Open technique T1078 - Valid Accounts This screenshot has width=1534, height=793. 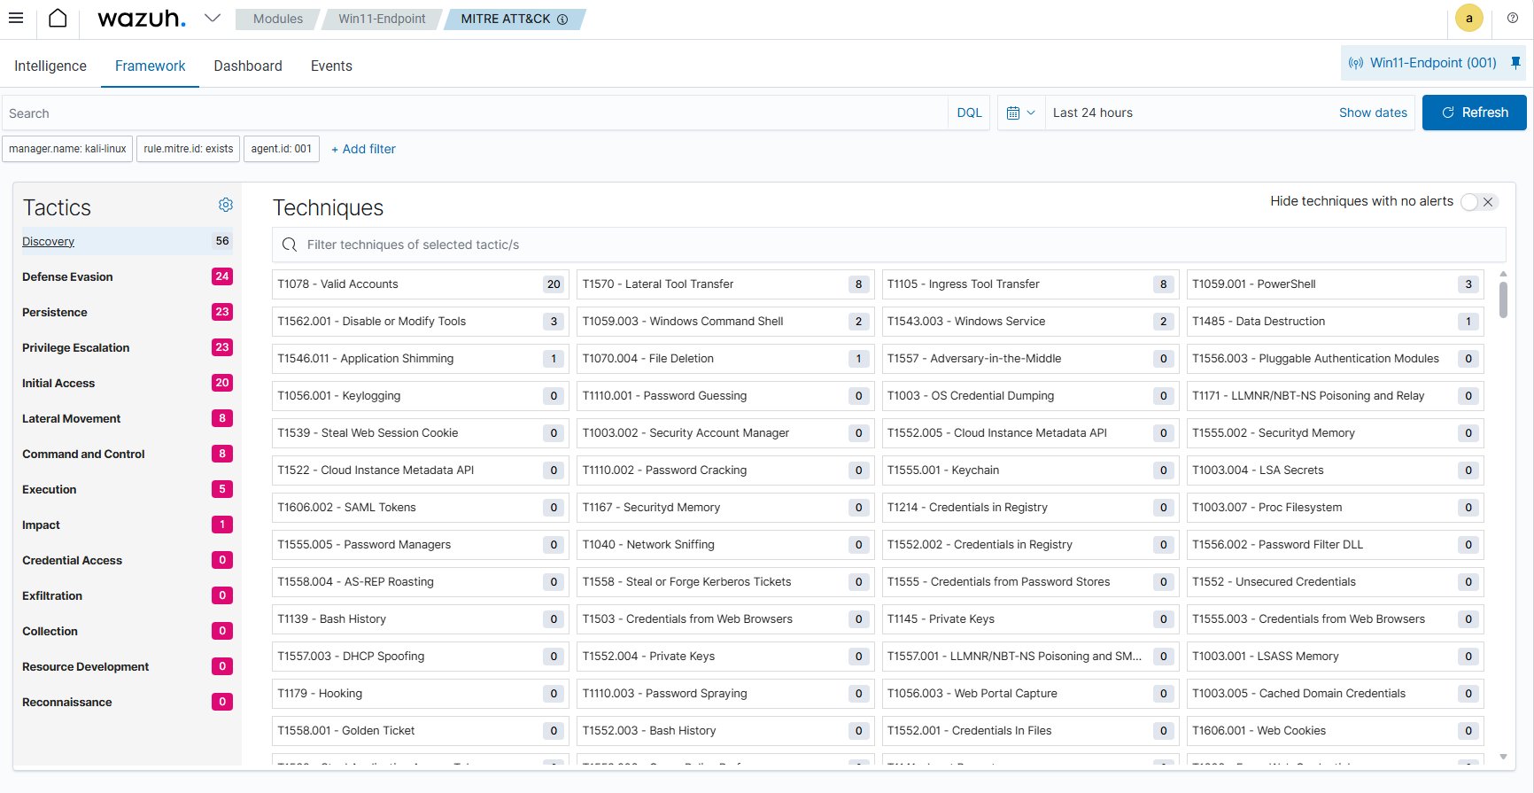click(421, 284)
